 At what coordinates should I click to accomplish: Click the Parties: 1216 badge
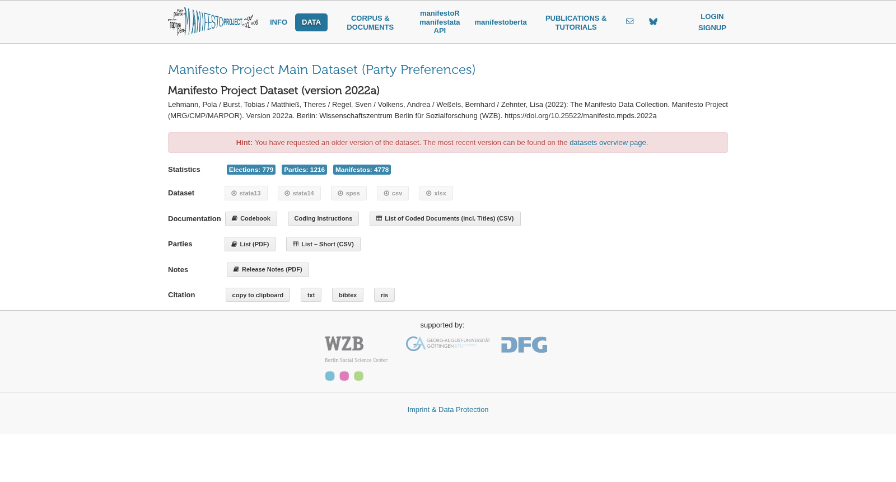[x=304, y=170]
